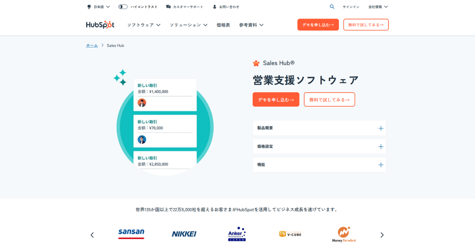Click the NIKKEI customer logo
The height and width of the screenshot is (249, 475).
[184, 234]
